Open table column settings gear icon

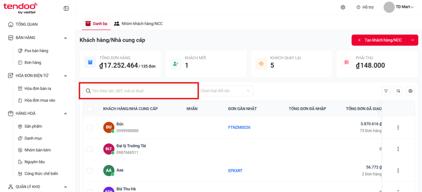point(410,91)
